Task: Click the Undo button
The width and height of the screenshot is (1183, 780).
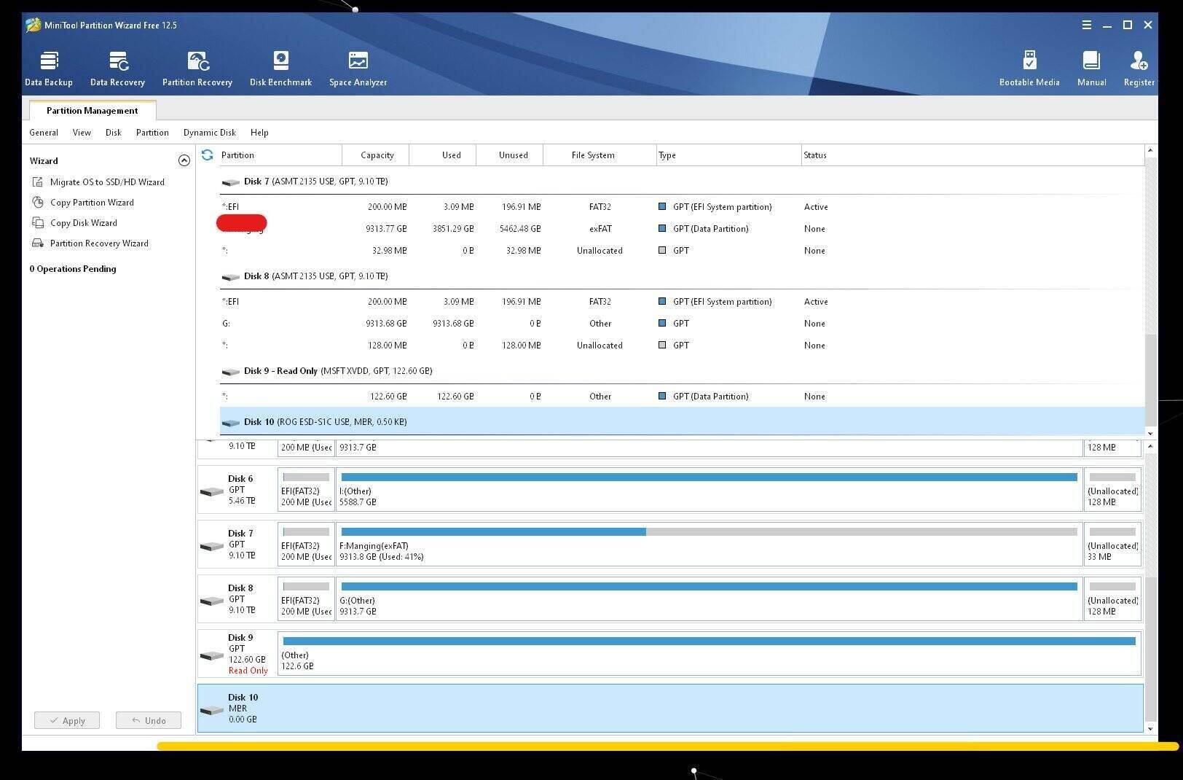Action: pyautogui.click(x=149, y=720)
